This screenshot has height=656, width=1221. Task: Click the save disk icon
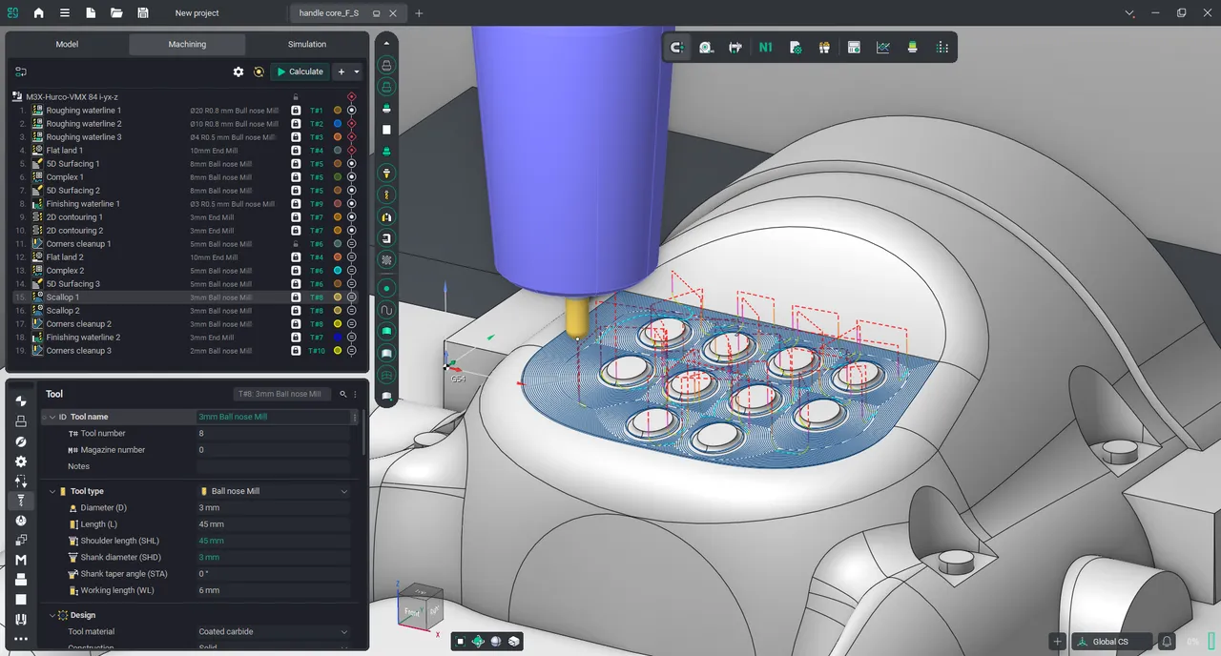142,13
